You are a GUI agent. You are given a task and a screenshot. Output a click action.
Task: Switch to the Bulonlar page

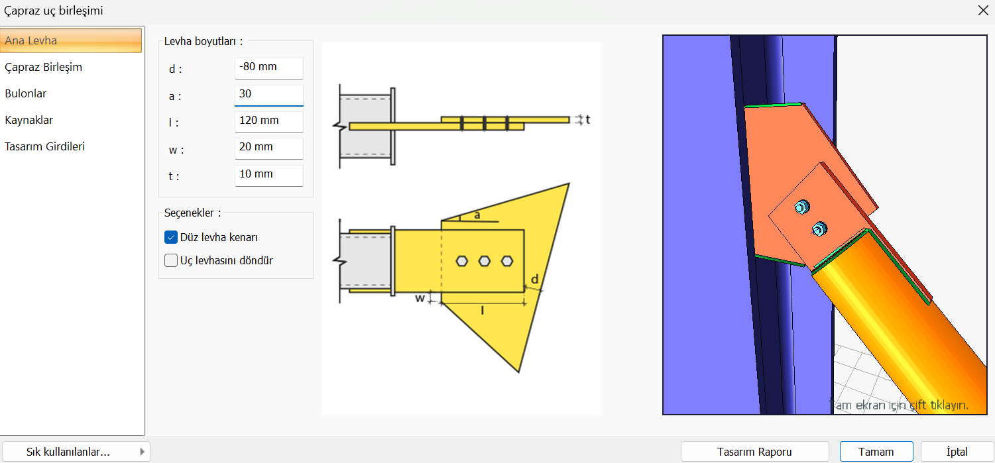click(26, 93)
